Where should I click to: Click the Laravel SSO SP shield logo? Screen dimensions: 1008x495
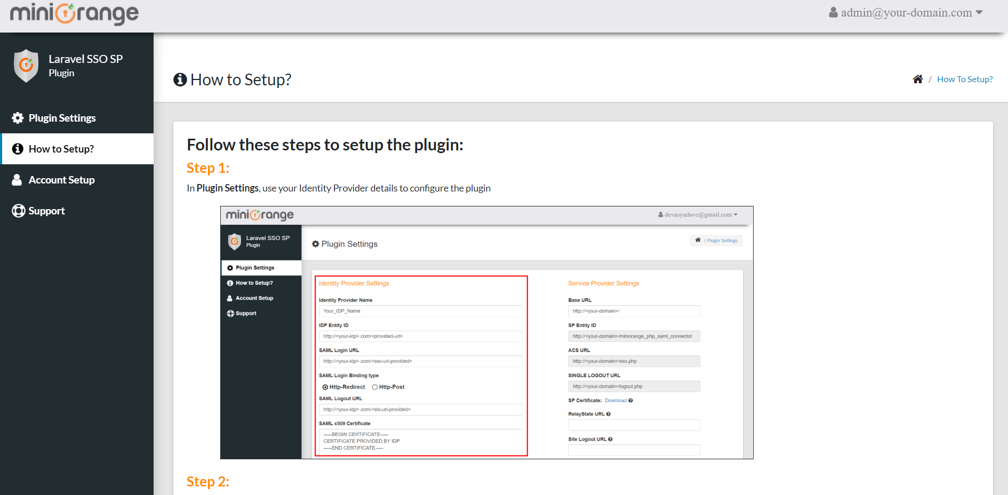[26, 66]
